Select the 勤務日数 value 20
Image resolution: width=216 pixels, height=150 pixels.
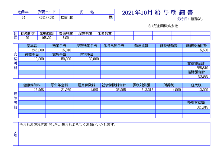[x=27, y=38]
